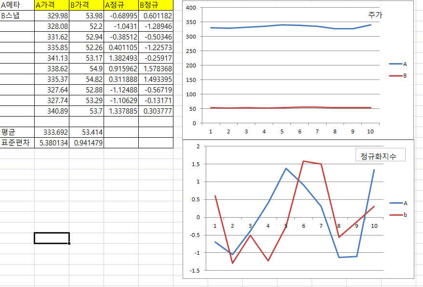Select cell with value -1.10629
Image resolution: width=423 pixels, height=287 pixels.
pos(121,100)
